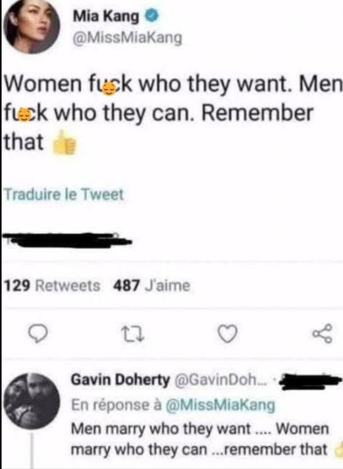
Task: Click the reply speech bubble icon
Action: click(x=38, y=333)
